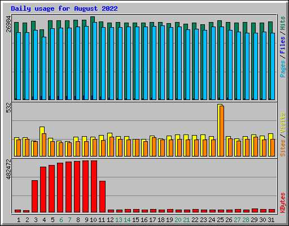Click the orange sites bar for day 25

click(222, 131)
